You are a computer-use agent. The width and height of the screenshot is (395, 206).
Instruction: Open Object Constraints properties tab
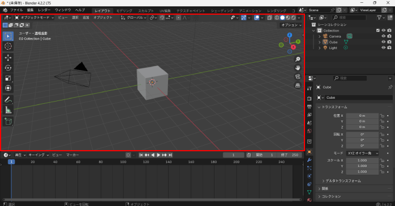pos(310,184)
